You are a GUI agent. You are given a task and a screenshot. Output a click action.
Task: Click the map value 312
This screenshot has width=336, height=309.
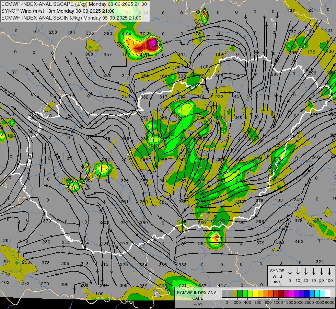click(126, 76)
